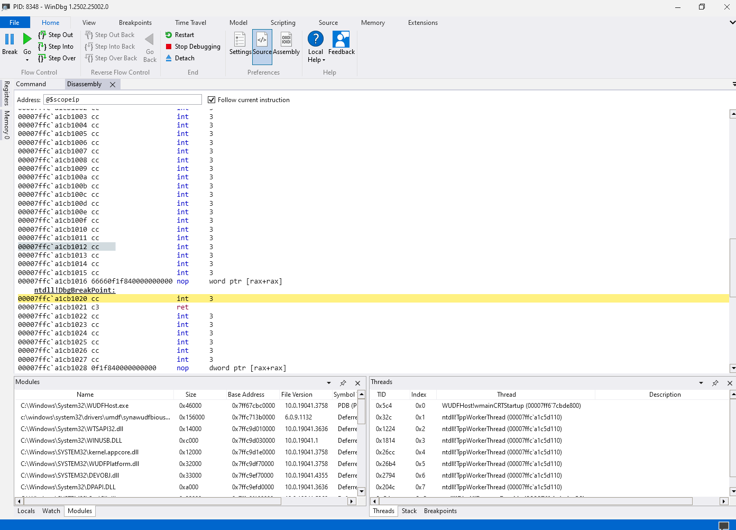Viewport: 736px width, 530px height.
Task: Click Step Over in Flow Control
Action: [x=57, y=58]
